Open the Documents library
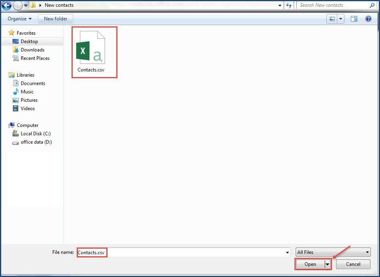 point(33,83)
